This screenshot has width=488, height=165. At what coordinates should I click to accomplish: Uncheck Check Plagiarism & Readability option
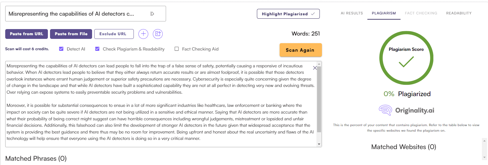97,49
